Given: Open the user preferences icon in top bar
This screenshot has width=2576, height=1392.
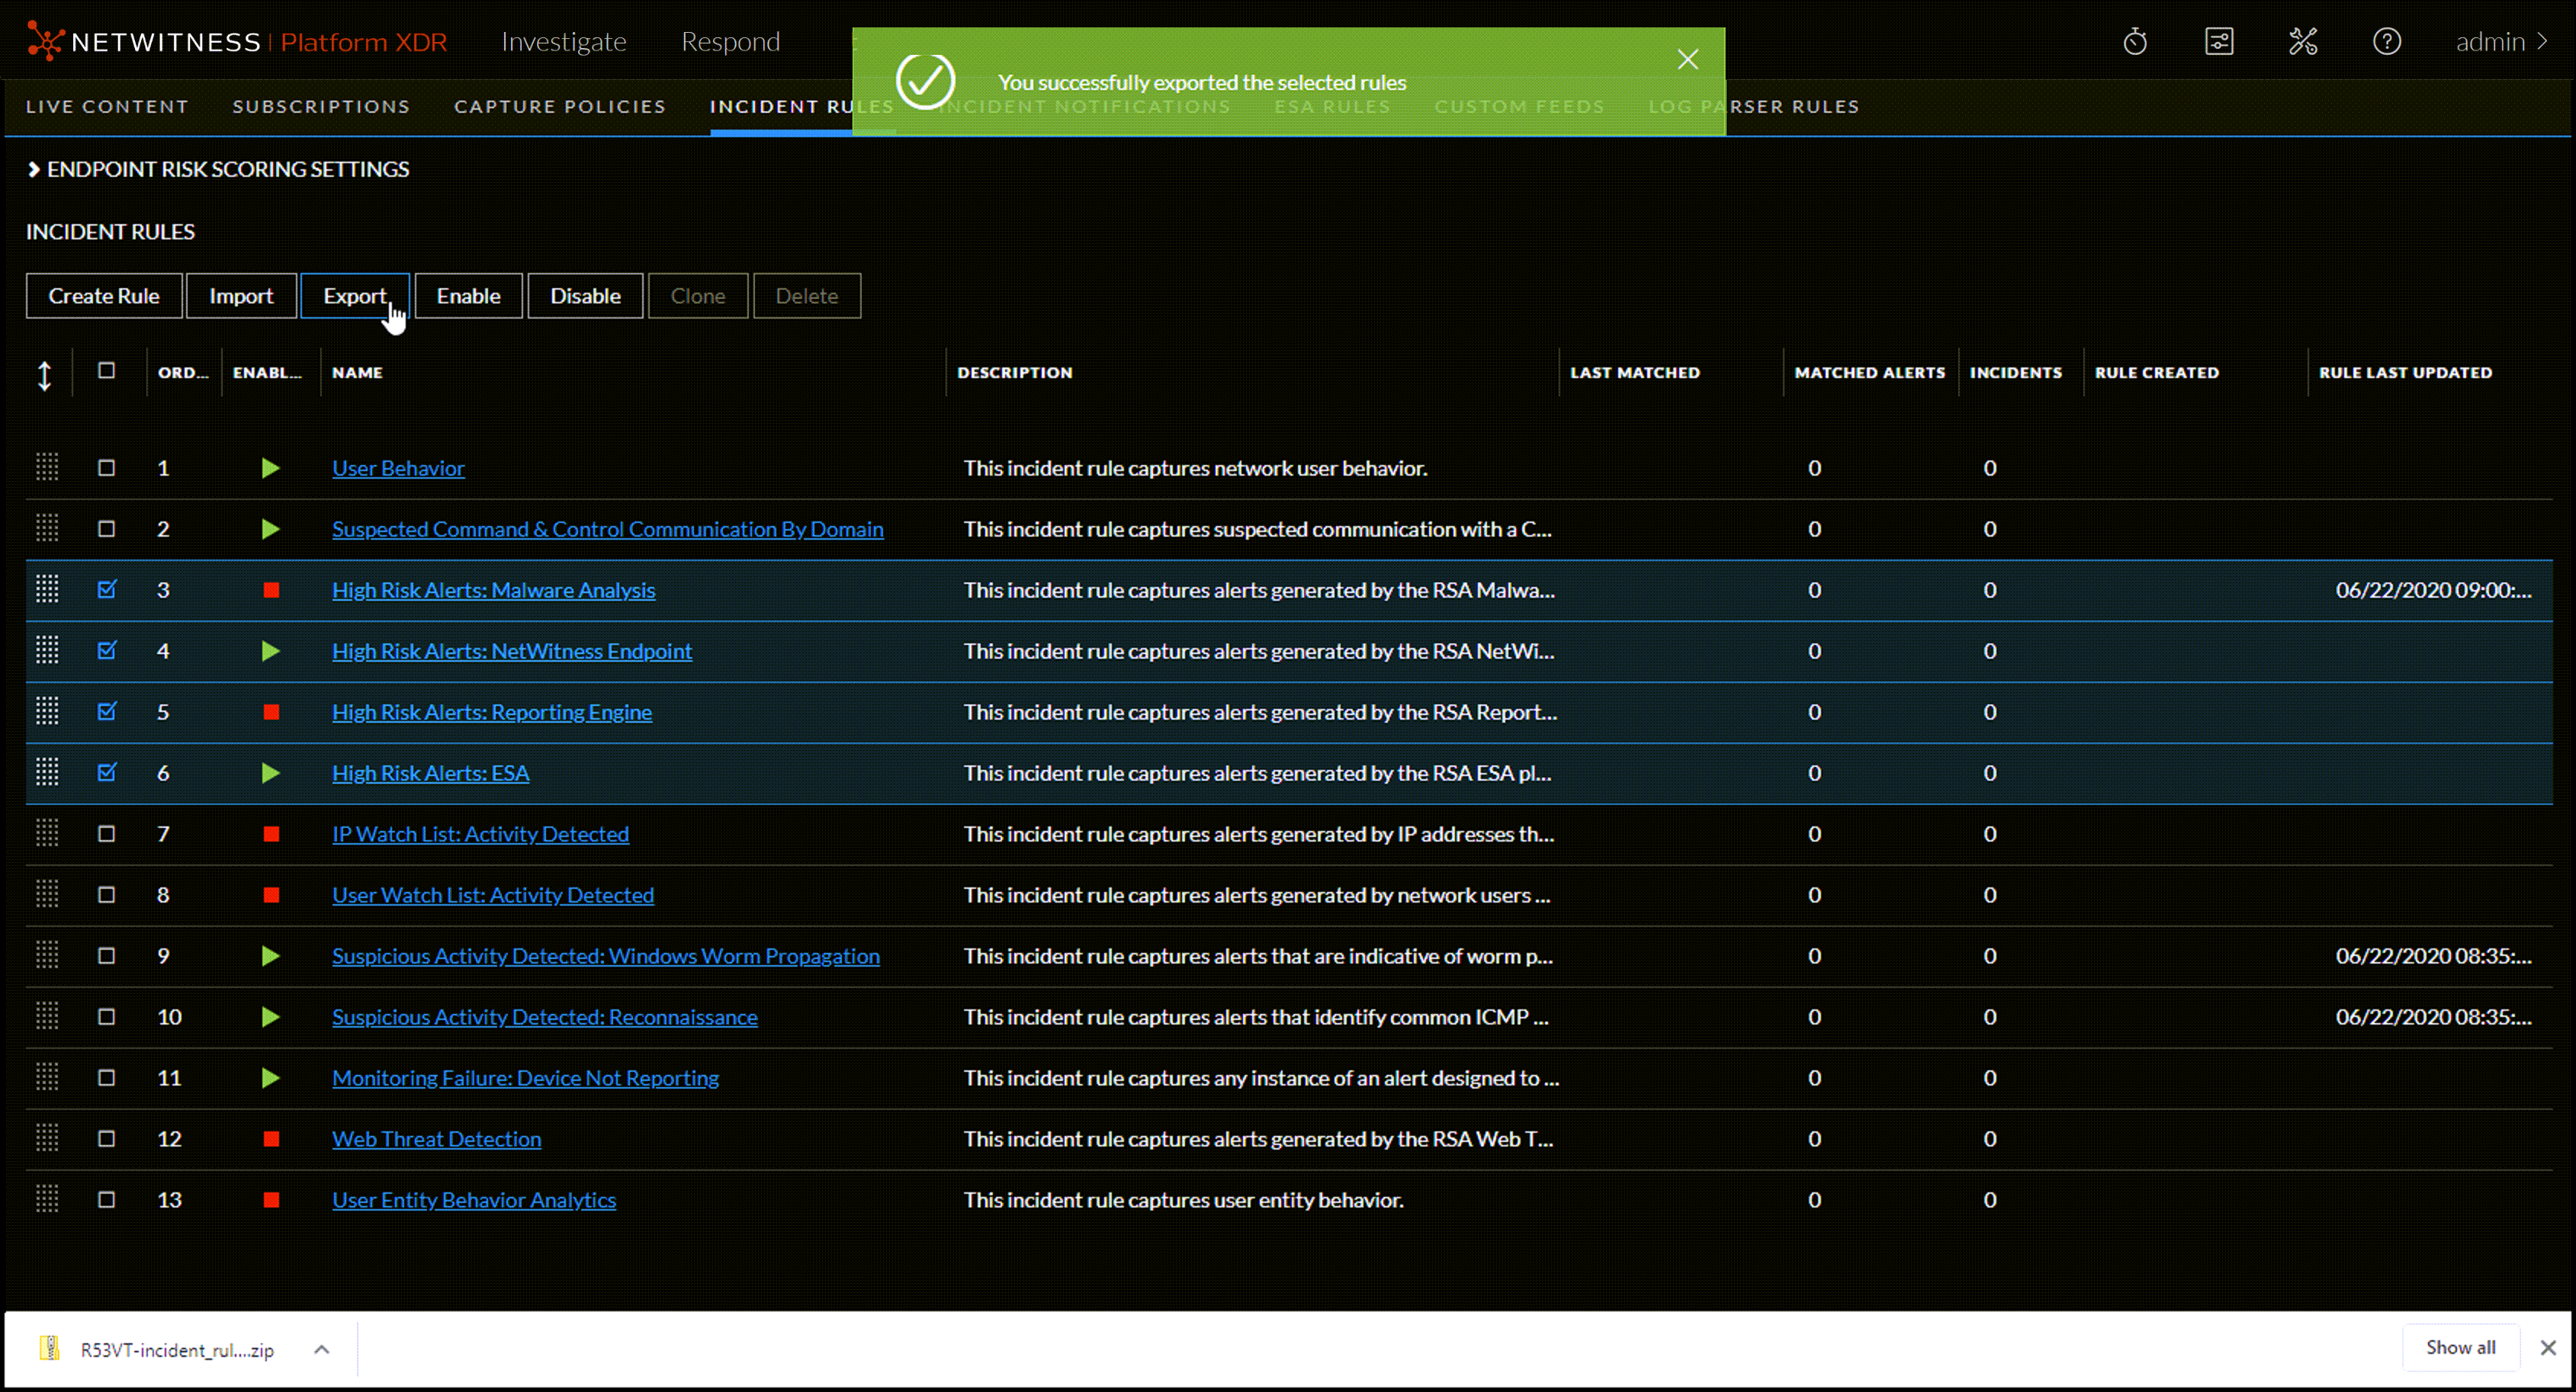Looking at the screenshot, I should point(2220,41).
